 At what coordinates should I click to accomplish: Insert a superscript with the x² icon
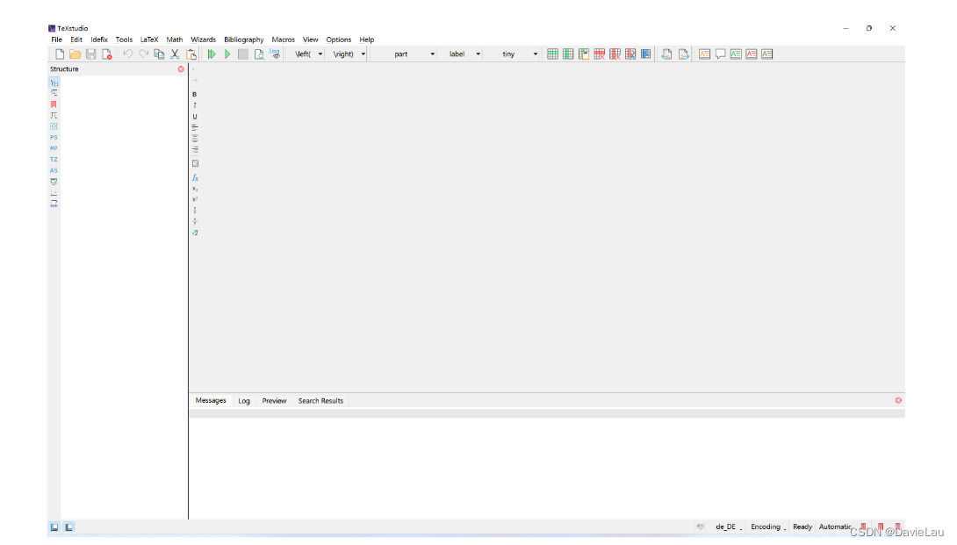click(194, 199)
